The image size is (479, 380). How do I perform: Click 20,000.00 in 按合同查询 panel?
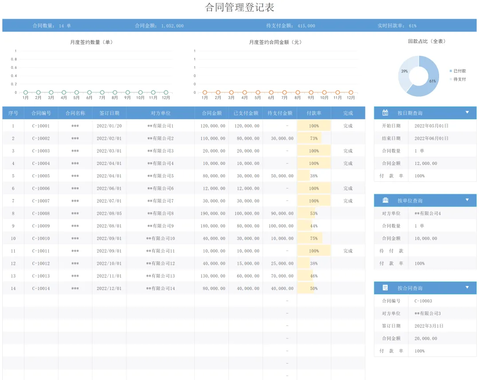pyautogui.click(x=425, y=338)
